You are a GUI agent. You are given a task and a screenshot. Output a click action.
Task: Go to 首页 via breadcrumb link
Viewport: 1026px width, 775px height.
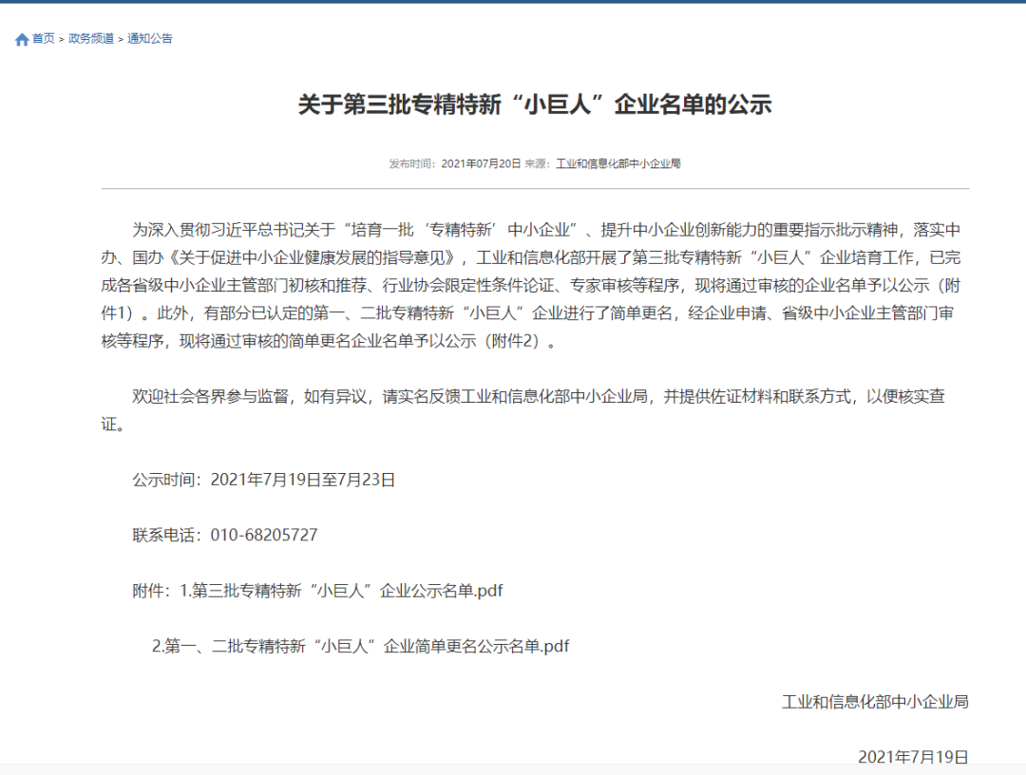coord(44,39)
